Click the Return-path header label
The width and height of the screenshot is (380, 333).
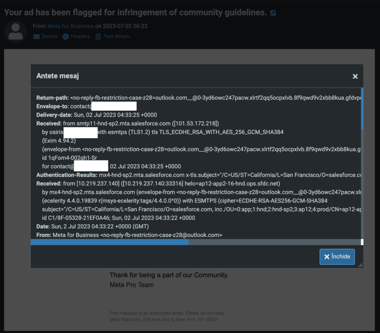point(53,98)
